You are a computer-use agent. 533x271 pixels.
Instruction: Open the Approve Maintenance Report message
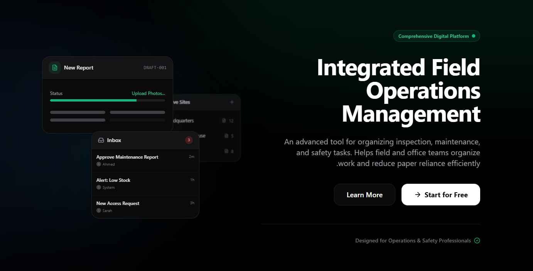(127, 157)
